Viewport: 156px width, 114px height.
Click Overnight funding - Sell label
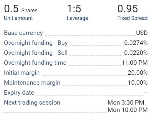pyautogui.click(x=36, y=53)
